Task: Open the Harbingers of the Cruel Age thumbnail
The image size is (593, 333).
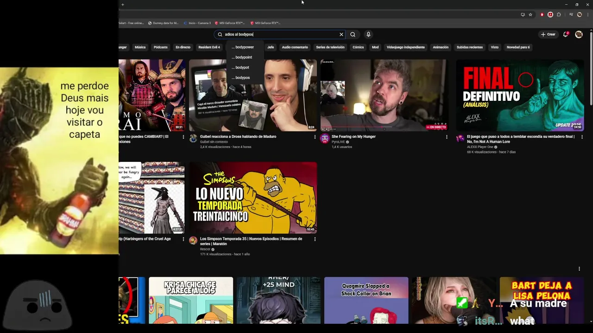Action: (x=151, y=197)
